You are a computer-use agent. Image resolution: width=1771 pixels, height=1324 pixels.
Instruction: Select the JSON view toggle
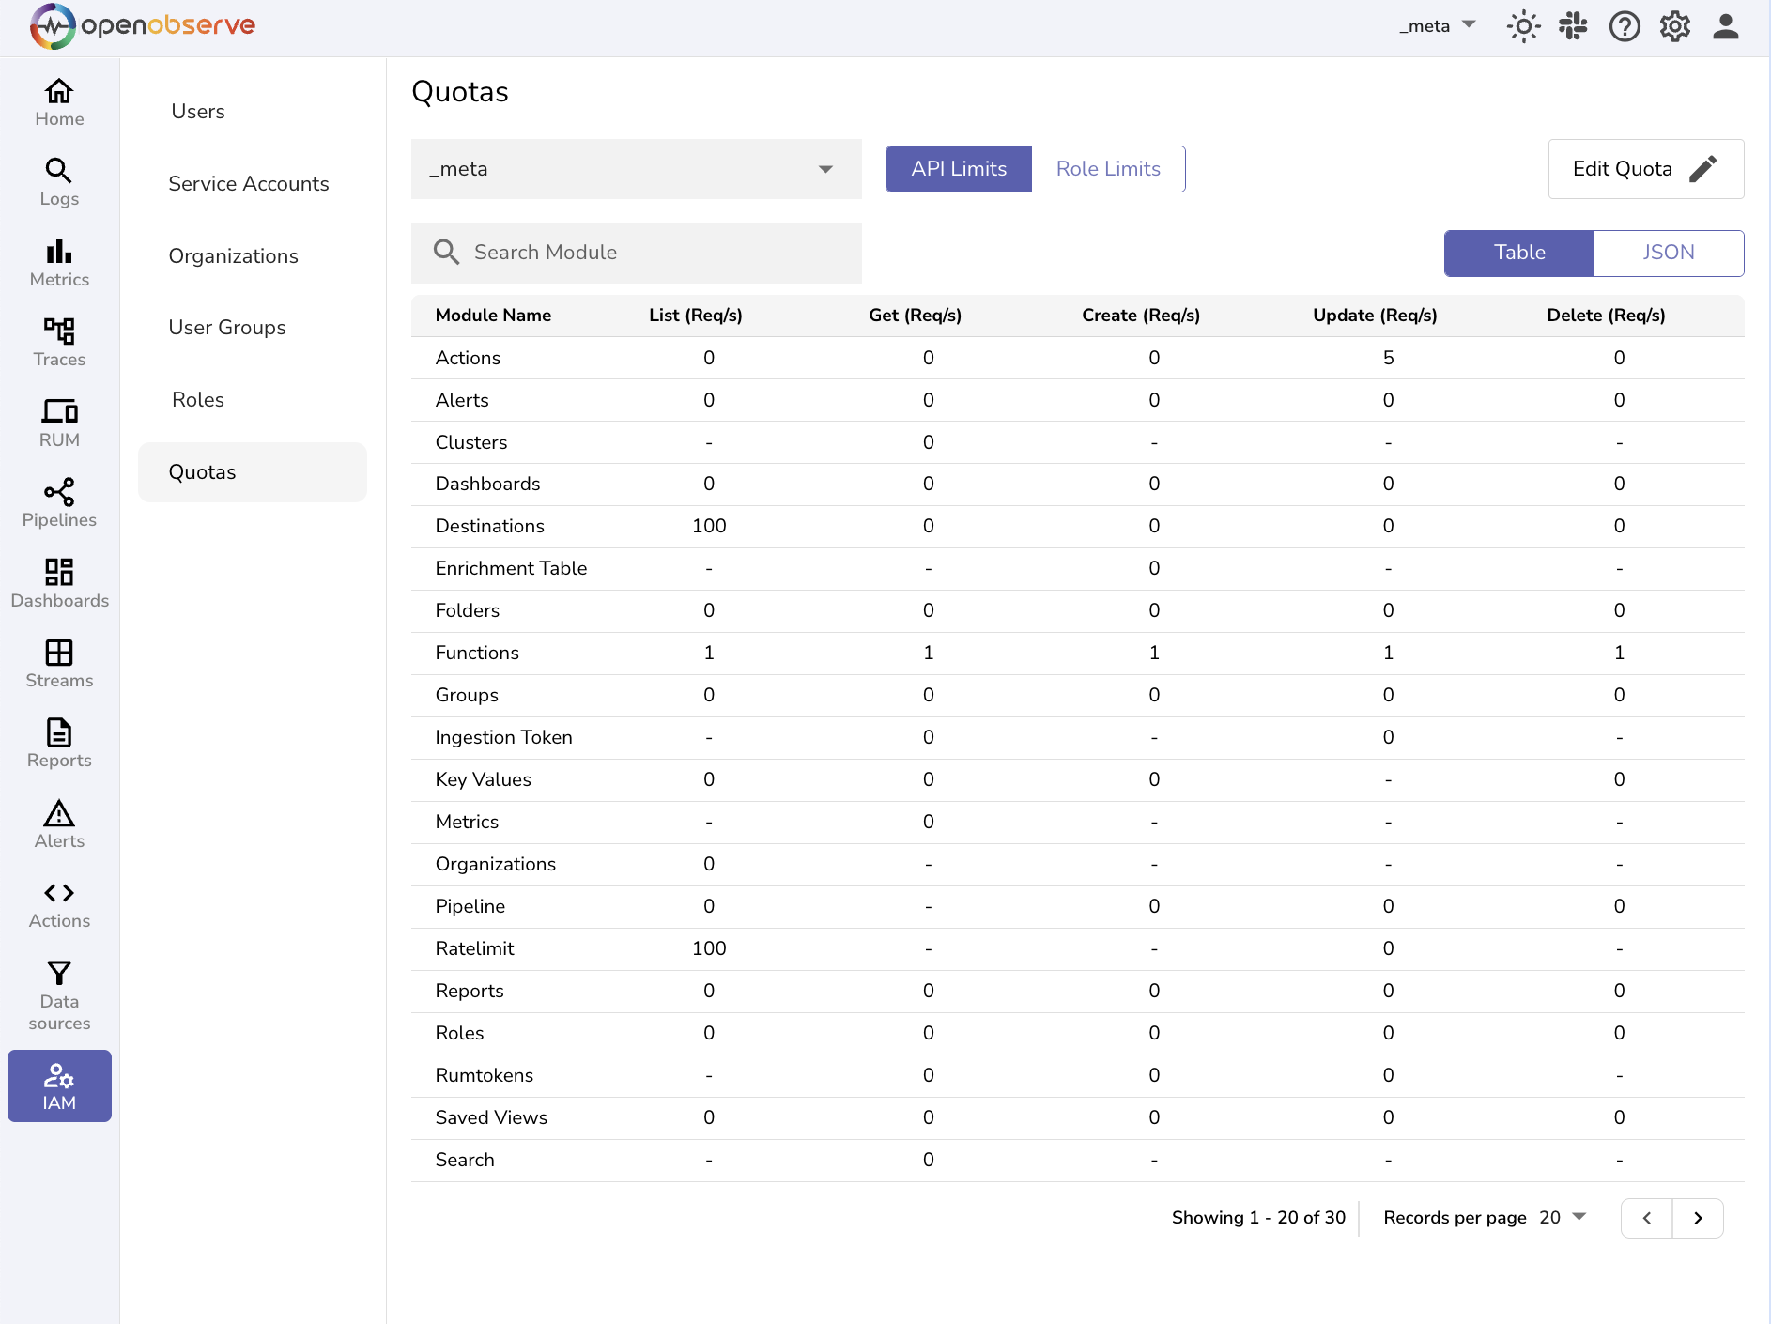click(1669, 253)
